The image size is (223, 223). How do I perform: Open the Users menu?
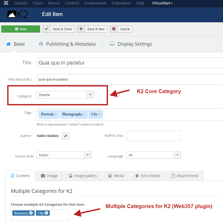pyautogui.click(x=38, y=3)
